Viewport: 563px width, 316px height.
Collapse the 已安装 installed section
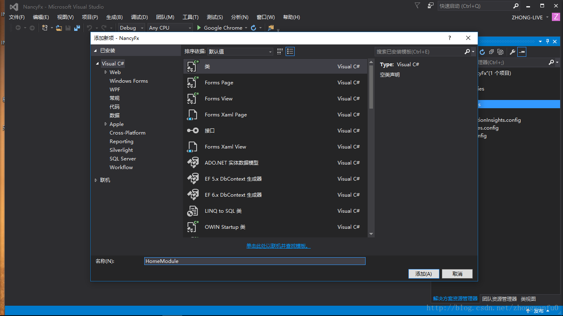coord(96,51)
